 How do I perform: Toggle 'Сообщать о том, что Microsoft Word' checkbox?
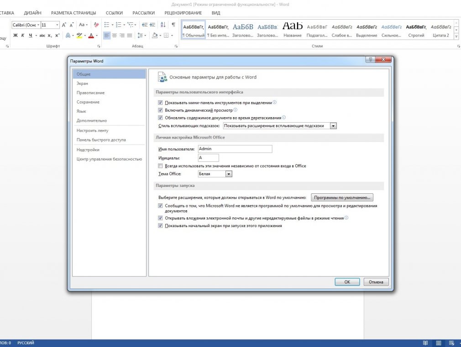[160, 206]
